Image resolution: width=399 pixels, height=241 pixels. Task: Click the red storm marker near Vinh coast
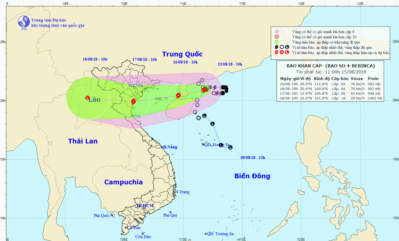(133, 101)
